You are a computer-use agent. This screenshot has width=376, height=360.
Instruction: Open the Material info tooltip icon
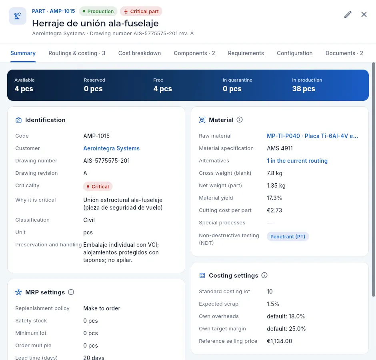click(x=240, y=120)
